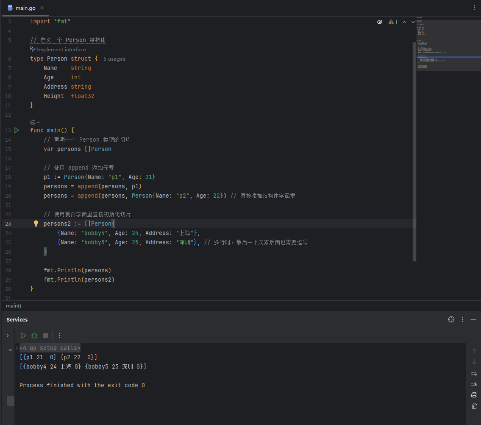Expand the AI actions dropdown above main
This screenshot has height=425, width=481.
point(35,122)
